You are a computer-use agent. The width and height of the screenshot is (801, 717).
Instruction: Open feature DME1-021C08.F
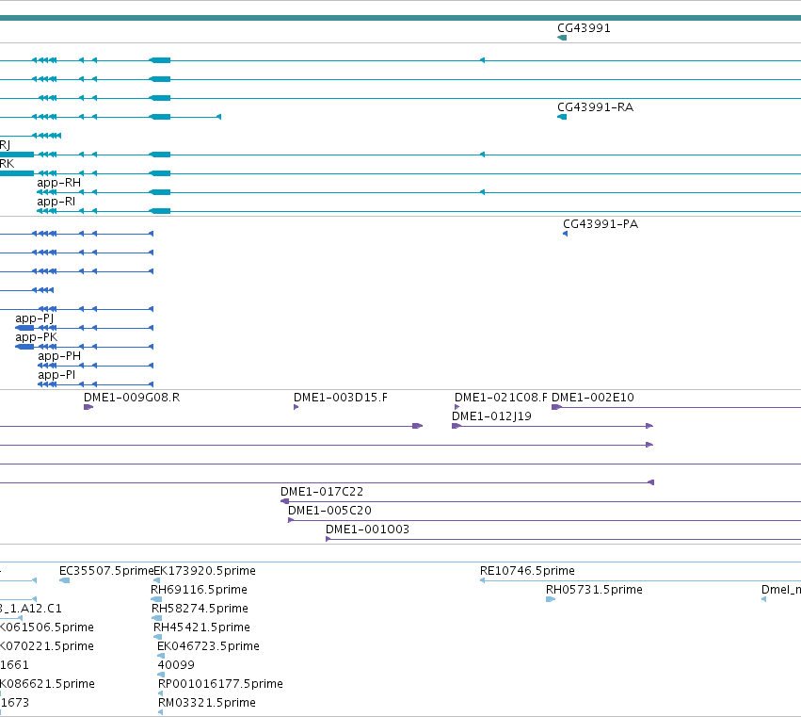[501, 398]
